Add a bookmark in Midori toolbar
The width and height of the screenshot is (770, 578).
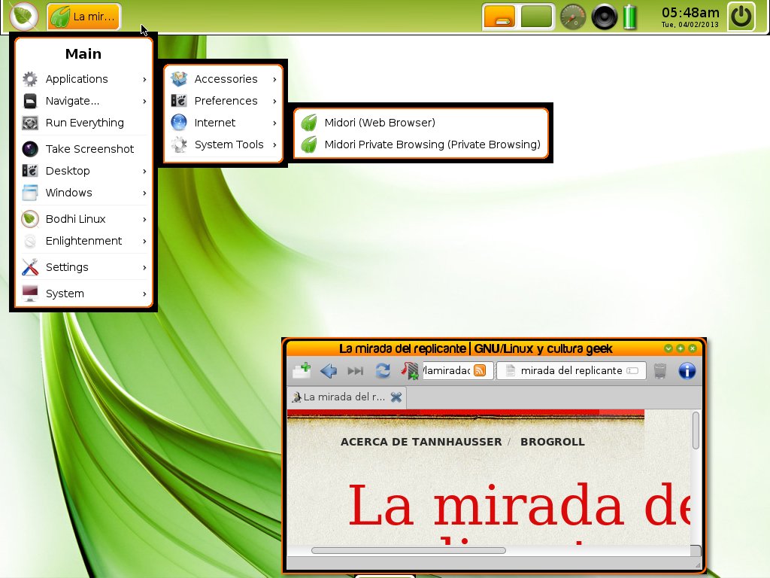[x=410, y=370]
